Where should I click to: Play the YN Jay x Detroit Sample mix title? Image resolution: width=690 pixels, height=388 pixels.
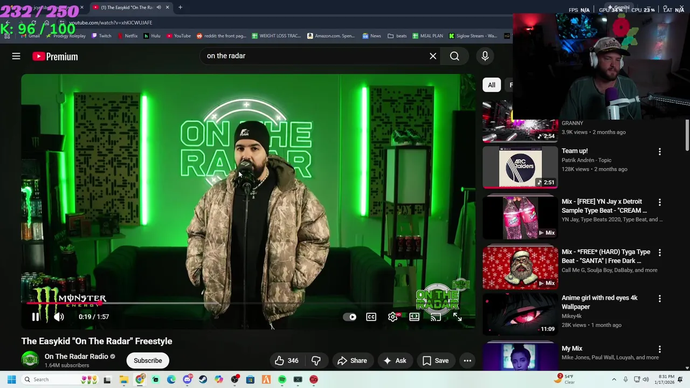[604, 206]
